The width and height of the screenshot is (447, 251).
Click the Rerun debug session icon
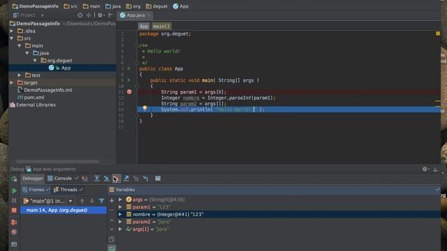[14, 179]
